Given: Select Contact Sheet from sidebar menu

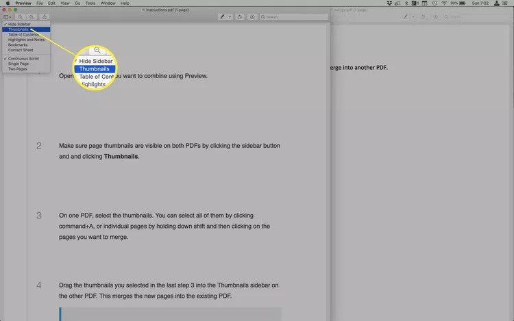Looking at the screenshot, I should pyautogui.click(x=20, y=50).
